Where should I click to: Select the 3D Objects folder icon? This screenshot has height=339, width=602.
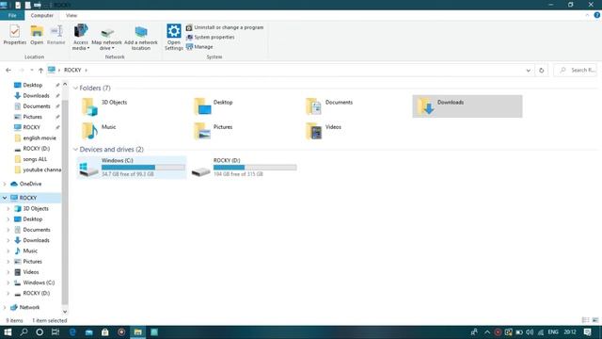90,106
